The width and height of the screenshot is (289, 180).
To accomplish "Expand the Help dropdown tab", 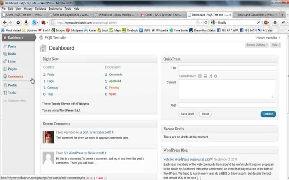I will coord(276,45).
